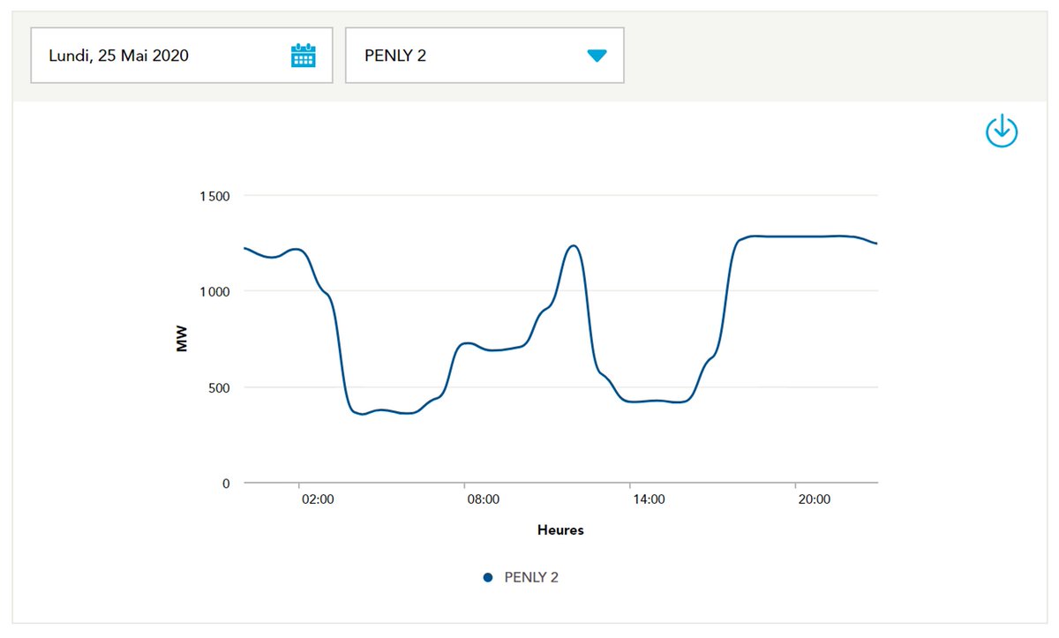Expand the PENLY 2 dropdown arrow
The width and height of the screenshot is (1059, 638).
(597, 56)
